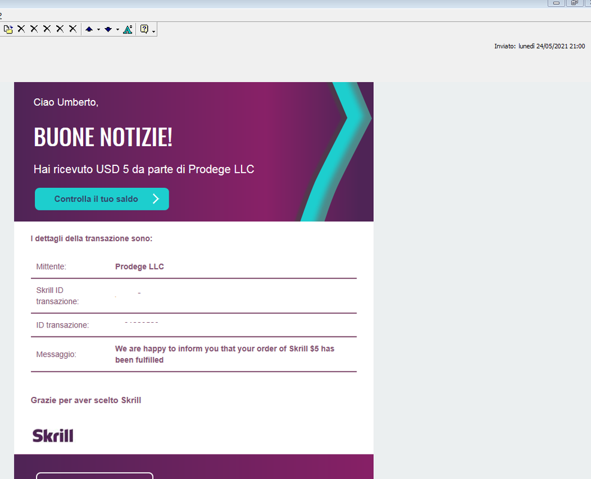Viewport: 591px width, 479px height.
Task: Click the Messaggio: label
Action: pyautogui.click(x=56, y=354)
